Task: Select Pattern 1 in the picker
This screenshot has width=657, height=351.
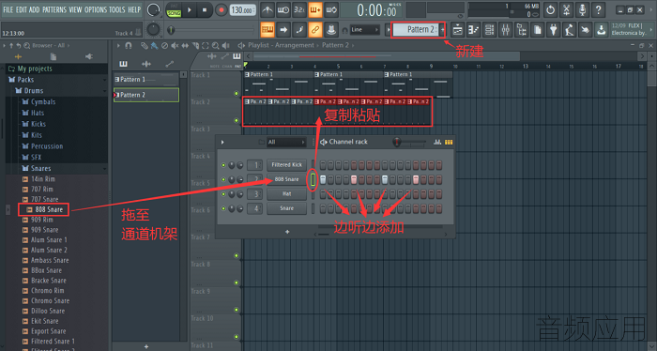Action: tap(145, 79)
